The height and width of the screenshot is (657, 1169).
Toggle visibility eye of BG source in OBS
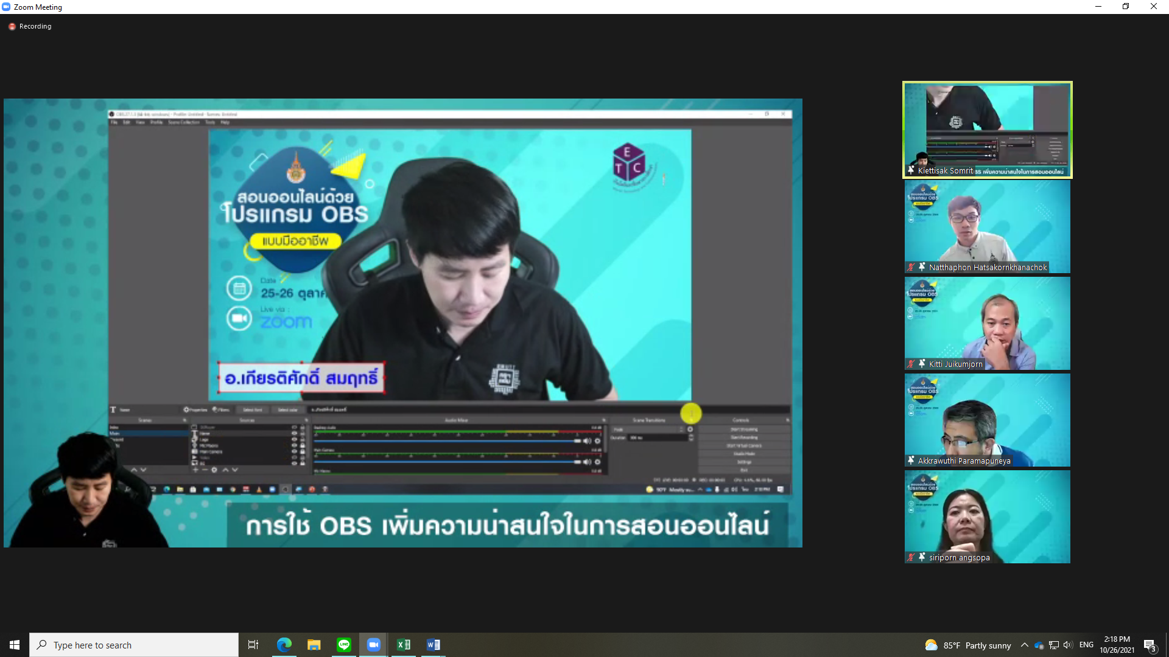point(294,464)
